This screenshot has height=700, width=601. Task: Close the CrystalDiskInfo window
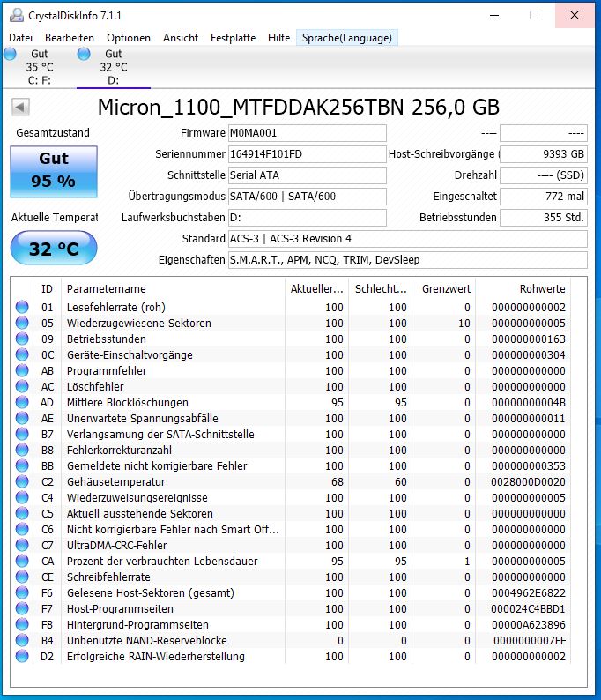pos(575,15)
